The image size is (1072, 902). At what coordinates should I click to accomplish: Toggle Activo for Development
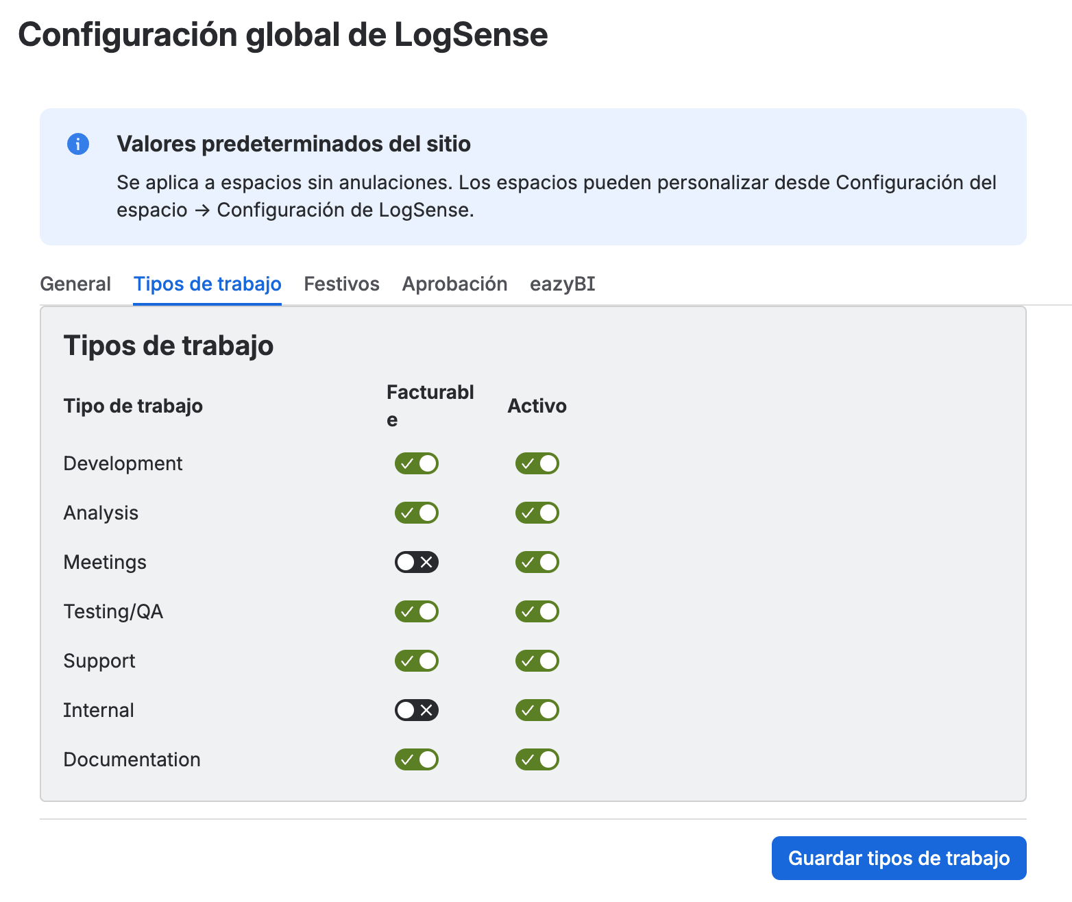(x=537, y=463)
